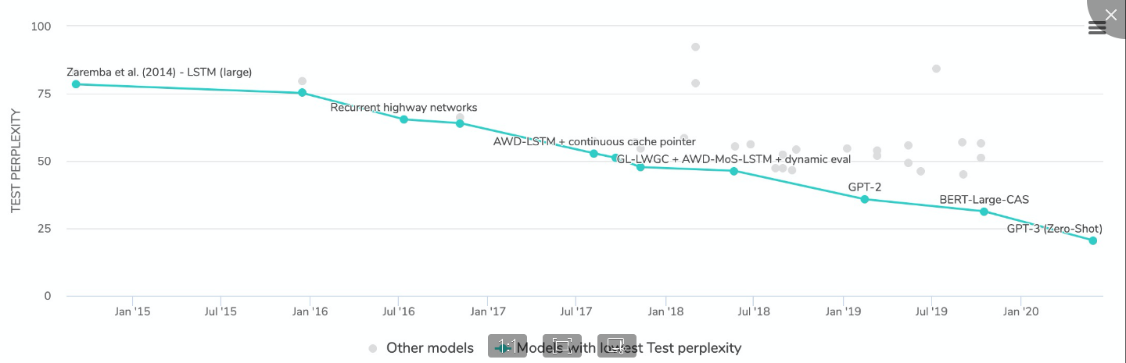Click the TEST PERPLEXITY axis title
Screen dimensions: 1126x363
[x=16, y=161]
